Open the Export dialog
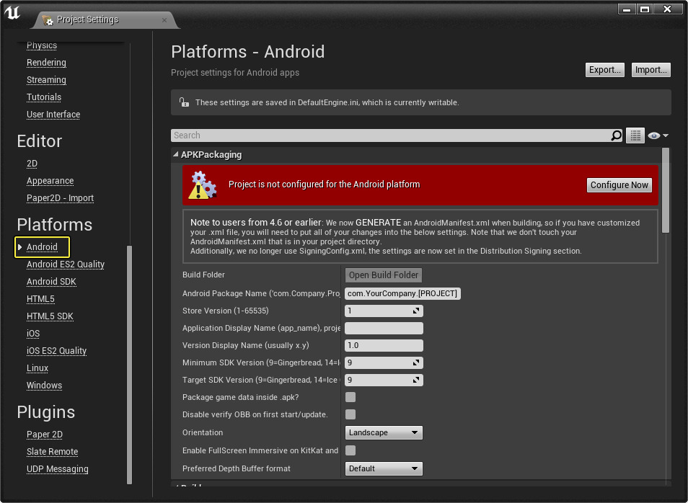This screenshot has width=688, height=503. (x=604, y=69)
